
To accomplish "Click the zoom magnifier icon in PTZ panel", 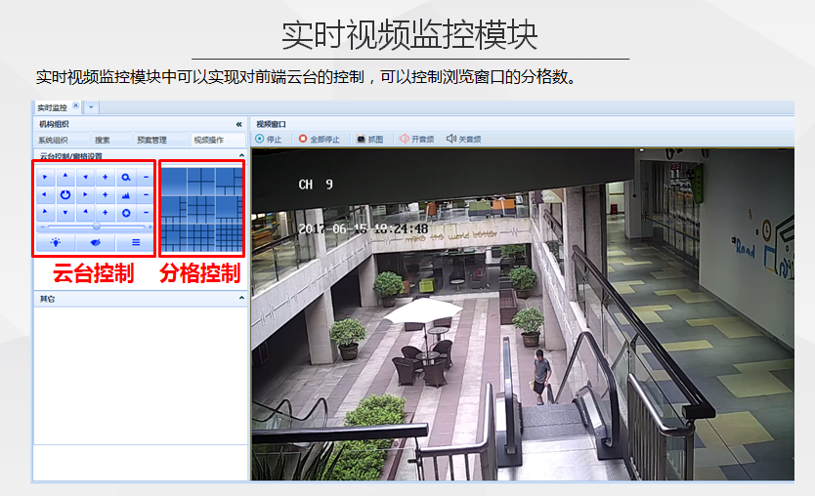I will point(125,178).
